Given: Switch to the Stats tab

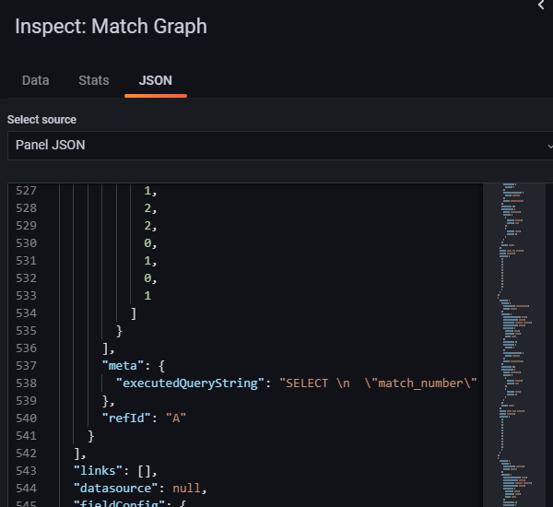Looking at the screenshot, I should click(94, 80).
